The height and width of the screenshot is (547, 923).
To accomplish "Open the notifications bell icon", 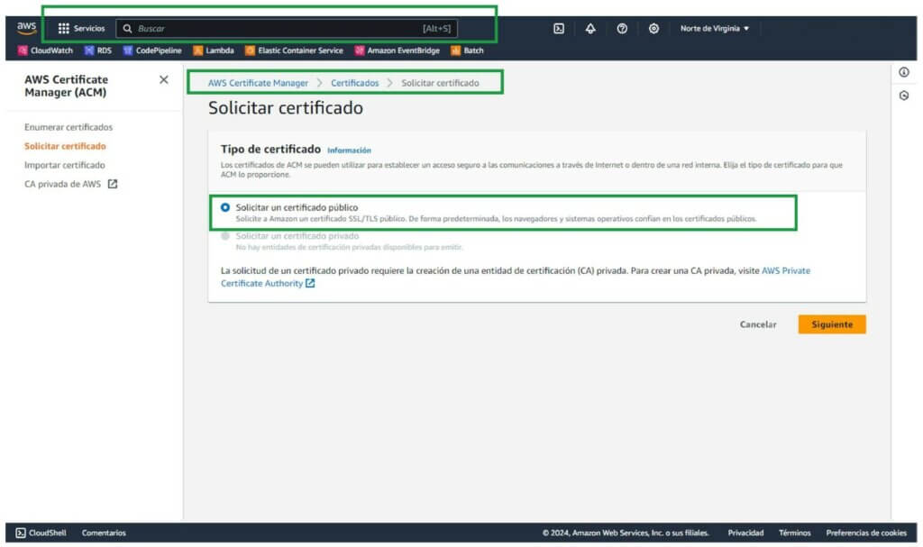I will pyautogui.click(x=590, y=29).
